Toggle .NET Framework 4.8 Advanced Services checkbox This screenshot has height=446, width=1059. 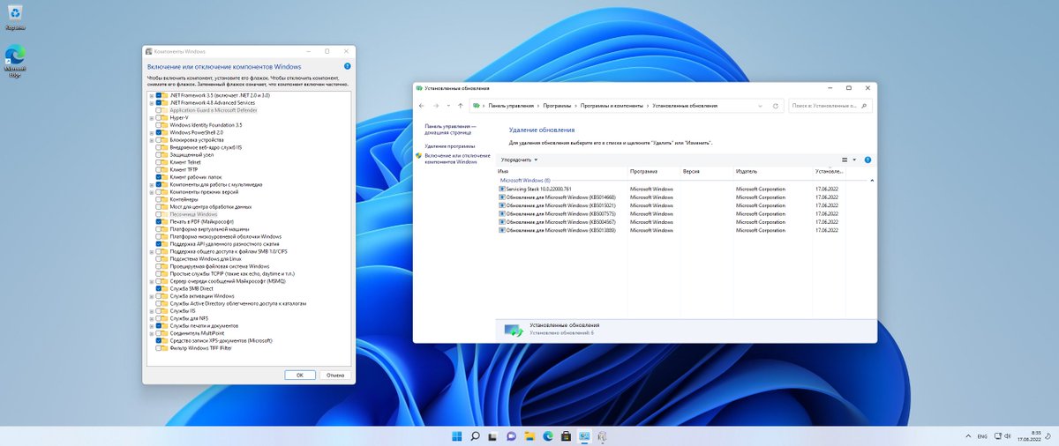(x=160, y=102)
